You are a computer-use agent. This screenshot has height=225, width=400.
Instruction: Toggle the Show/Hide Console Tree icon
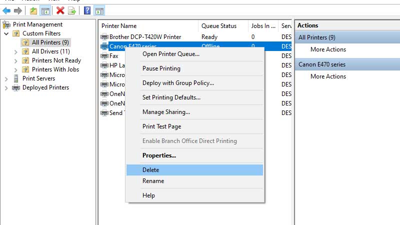[x=45, y=11]
